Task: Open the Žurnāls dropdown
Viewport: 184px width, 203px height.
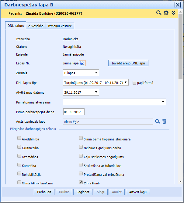Action: point(81,73)
